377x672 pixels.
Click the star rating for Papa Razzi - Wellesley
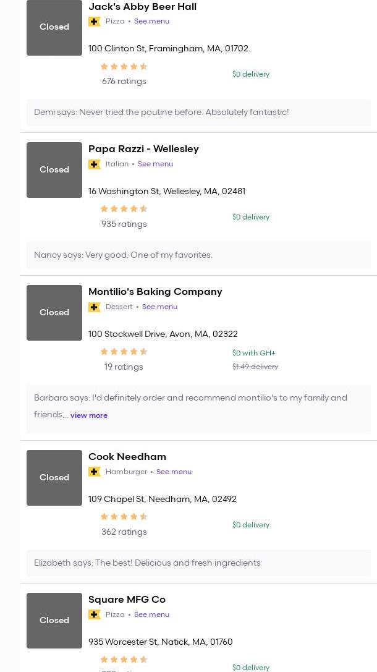click(x=124, y=209)
